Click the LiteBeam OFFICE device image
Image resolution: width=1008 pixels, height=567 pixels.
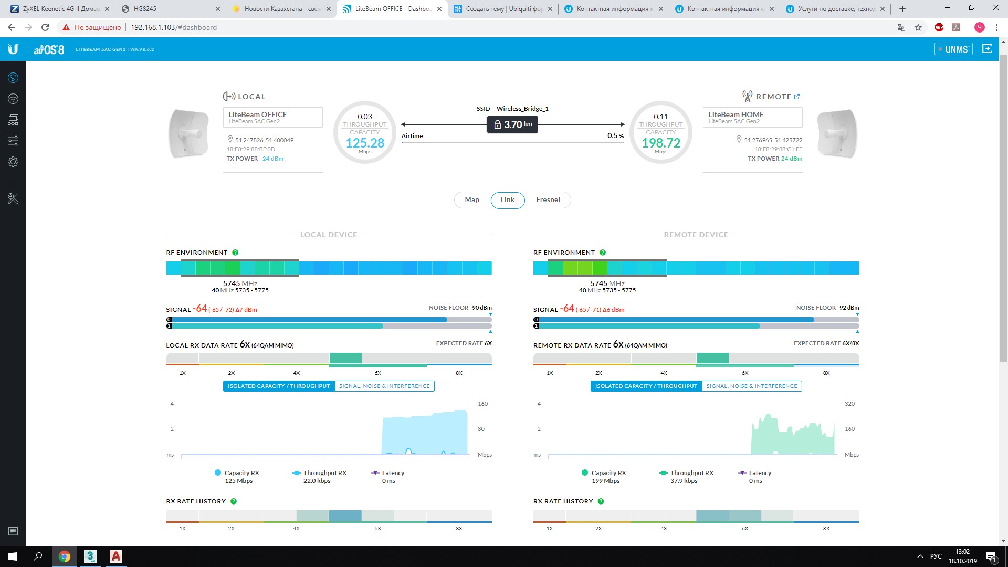pyautogui.click(x=188, y=133)
